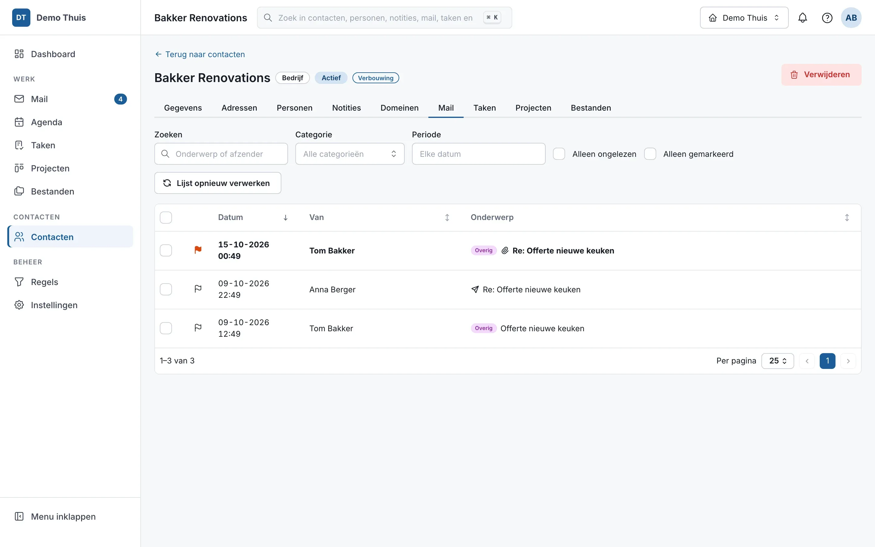Flag the 09-10-2026 12:49 Tom Bakker email
The width and height of the screenshot is (875, 547).
[198, 328]
